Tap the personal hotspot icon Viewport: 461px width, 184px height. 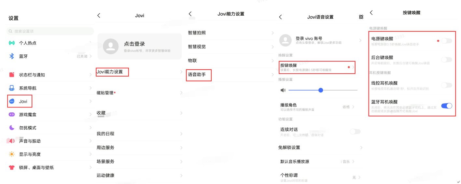click(12, 43)
